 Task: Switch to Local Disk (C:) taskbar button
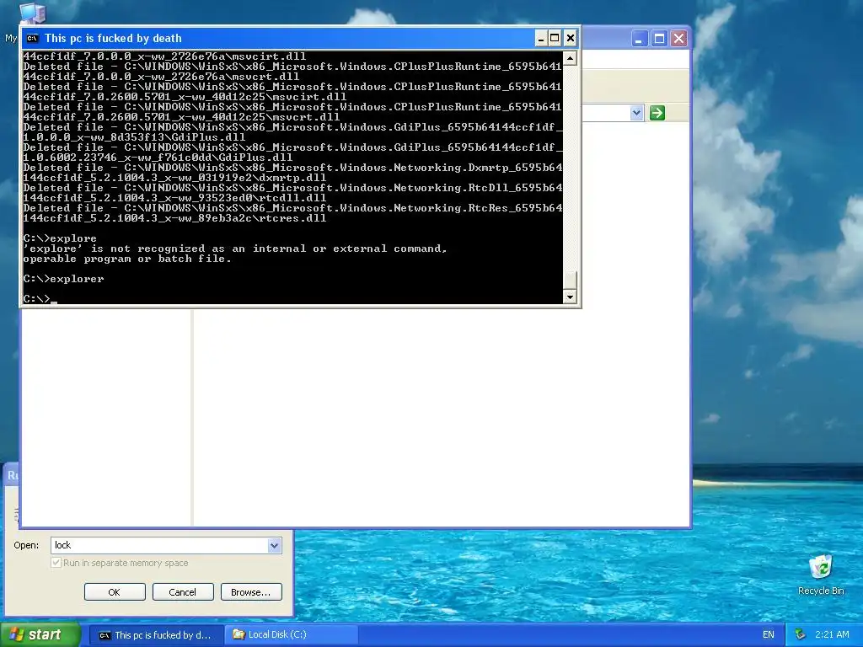292,635
